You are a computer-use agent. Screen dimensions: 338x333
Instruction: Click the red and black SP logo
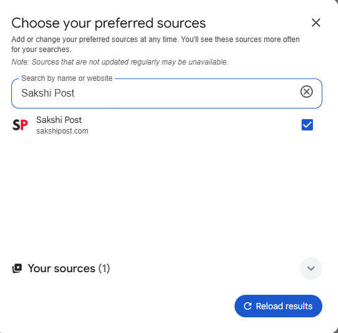coord(20,125)
